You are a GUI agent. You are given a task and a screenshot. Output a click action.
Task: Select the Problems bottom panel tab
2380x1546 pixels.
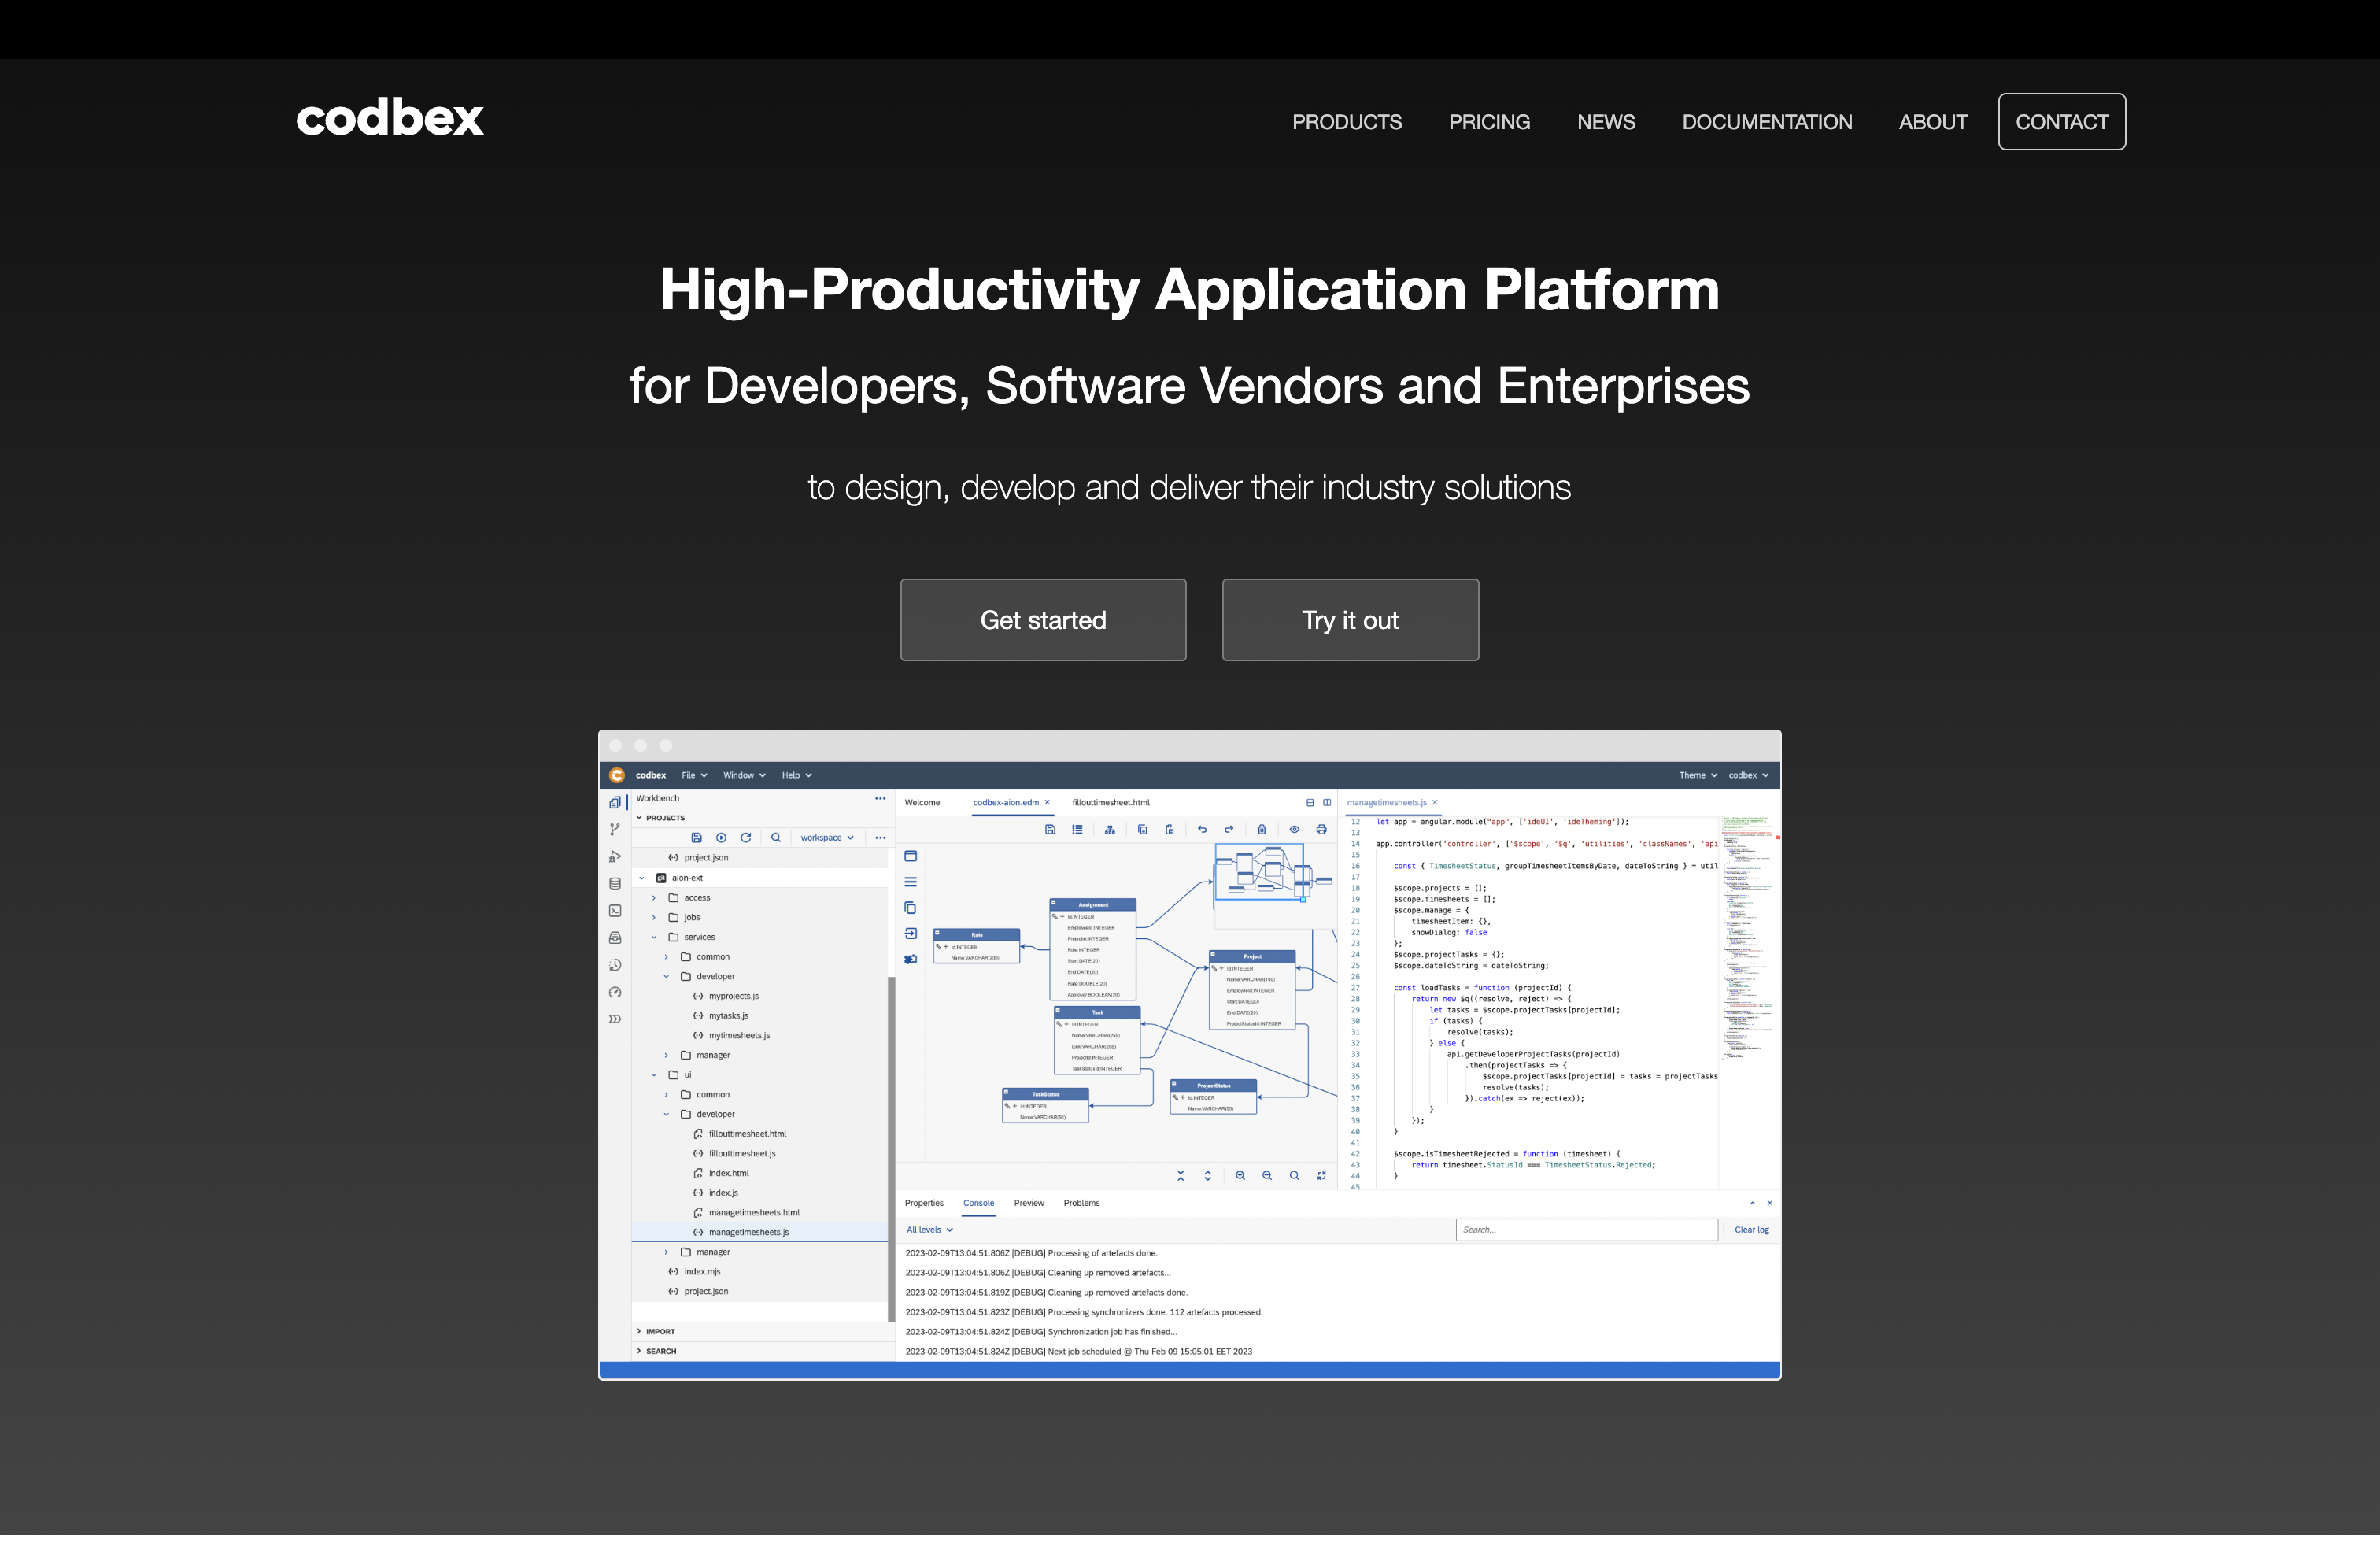point(1081,1203)
